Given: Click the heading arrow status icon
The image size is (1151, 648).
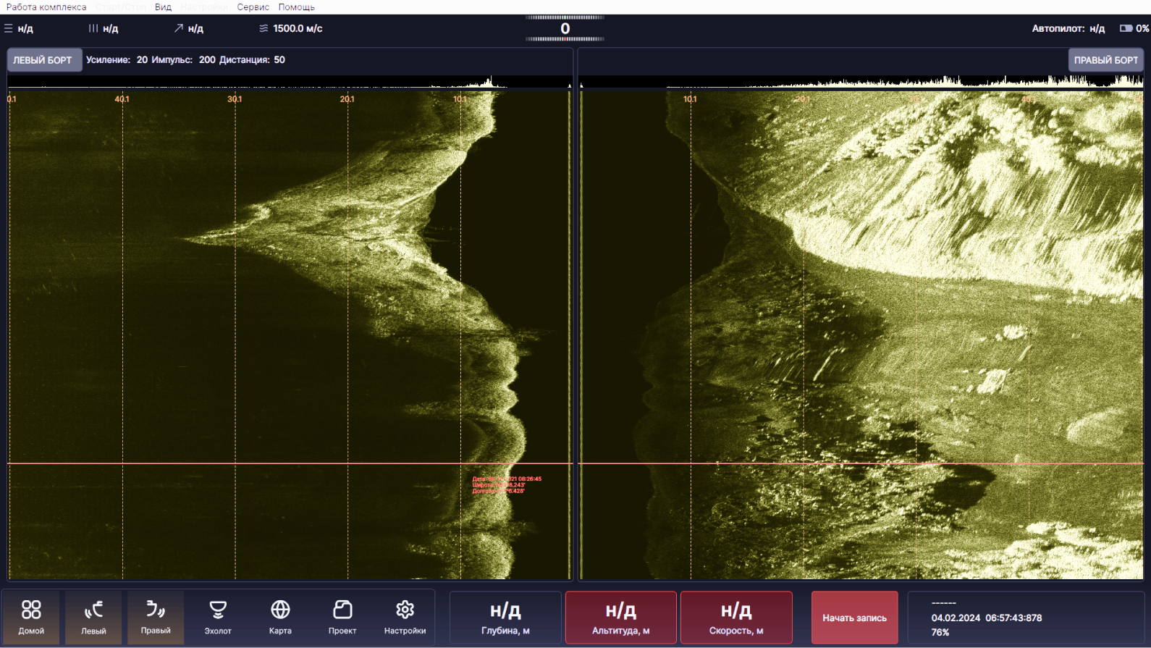Looking at the screenshot, I should [x=178, y=29].
